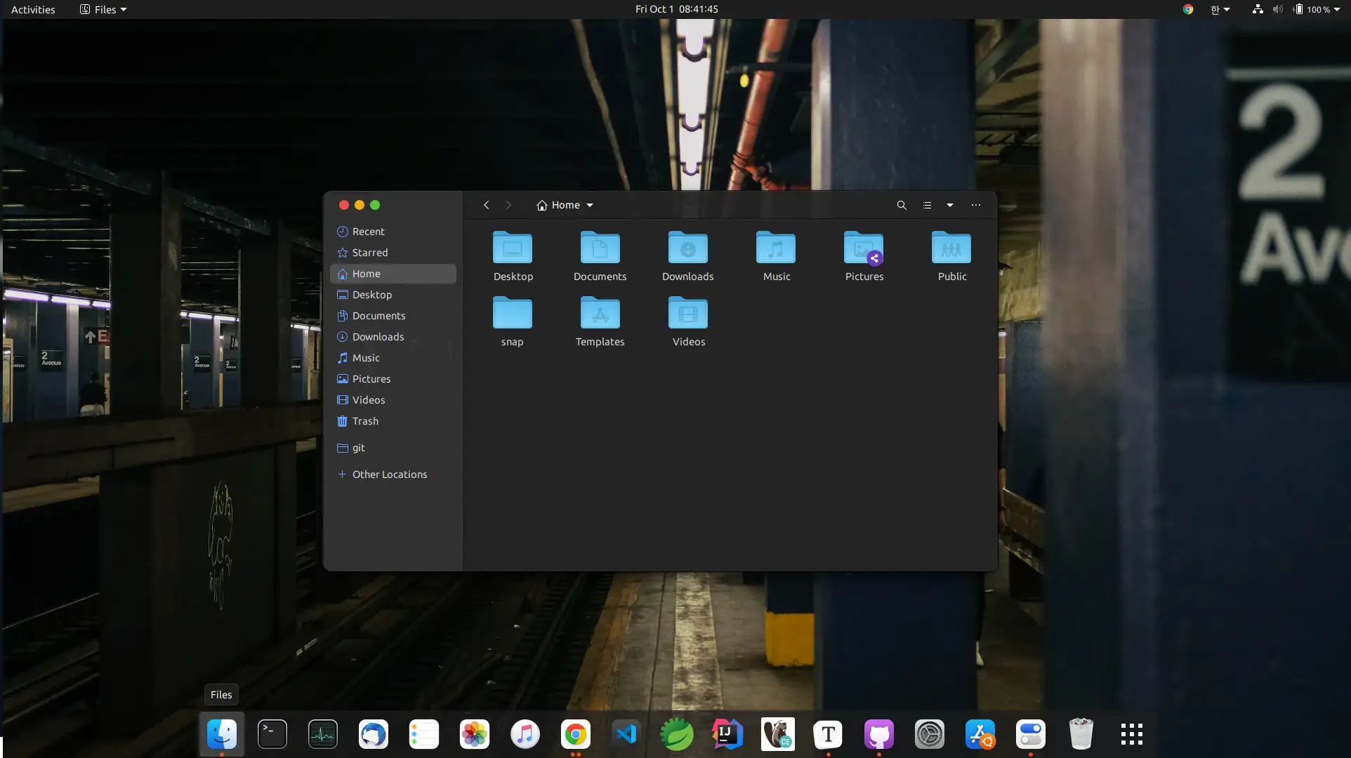Open the three-dots menu in Files
Screen dimensions: 1351x758
(x=976, y=205)
